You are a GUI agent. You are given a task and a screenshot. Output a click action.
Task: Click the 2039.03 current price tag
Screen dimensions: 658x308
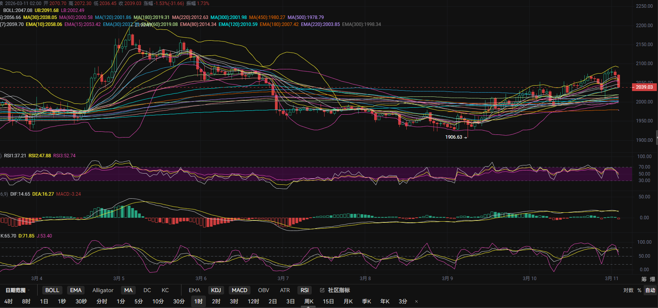click(644, 87)
